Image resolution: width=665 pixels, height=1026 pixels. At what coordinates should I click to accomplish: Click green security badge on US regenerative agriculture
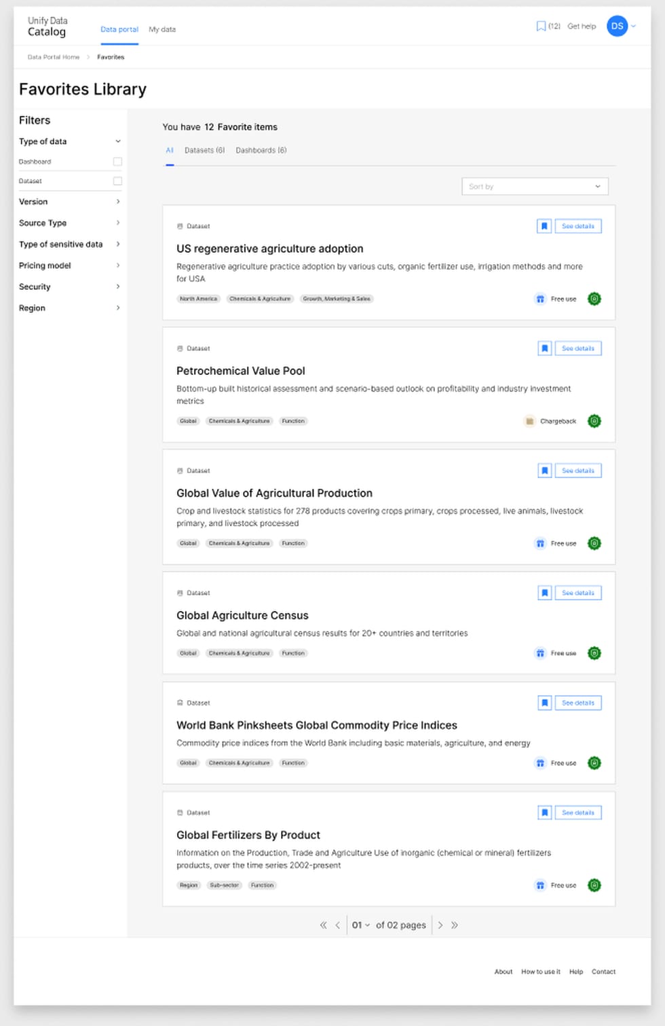(x=594, y=299)
